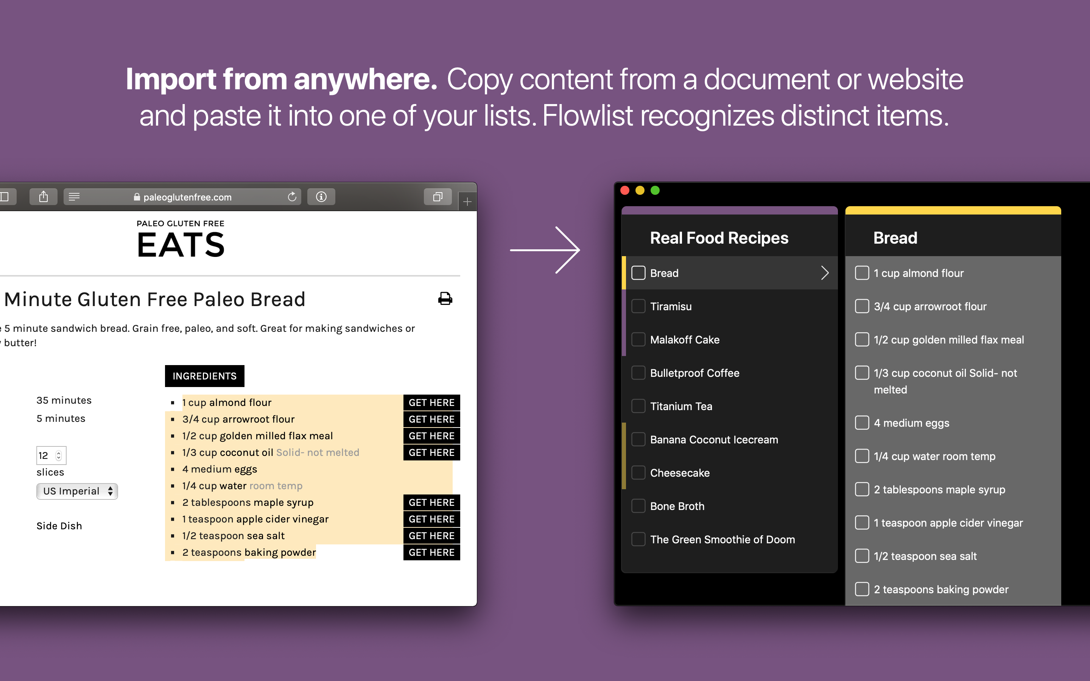Image resolution: width=1090 pixels, height=681 pixels.
Task: Click GET HERE for arrowroot flour
Action: tap(431, 419)
